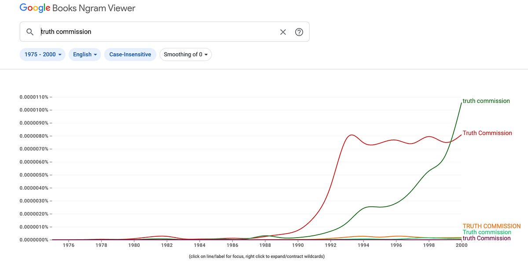Image resolution: width=528 pixels, height=264 pixels.
Task: Expand the English corpus dropdown
Action: (84, 54)
